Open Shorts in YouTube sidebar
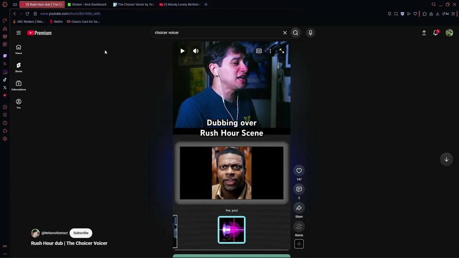459x258 pixels. point(19,67)
